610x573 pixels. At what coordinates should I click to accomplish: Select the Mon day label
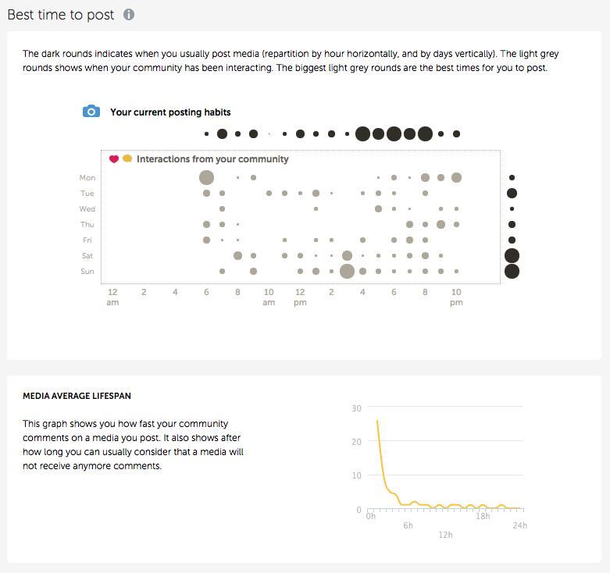coord(87,178)
